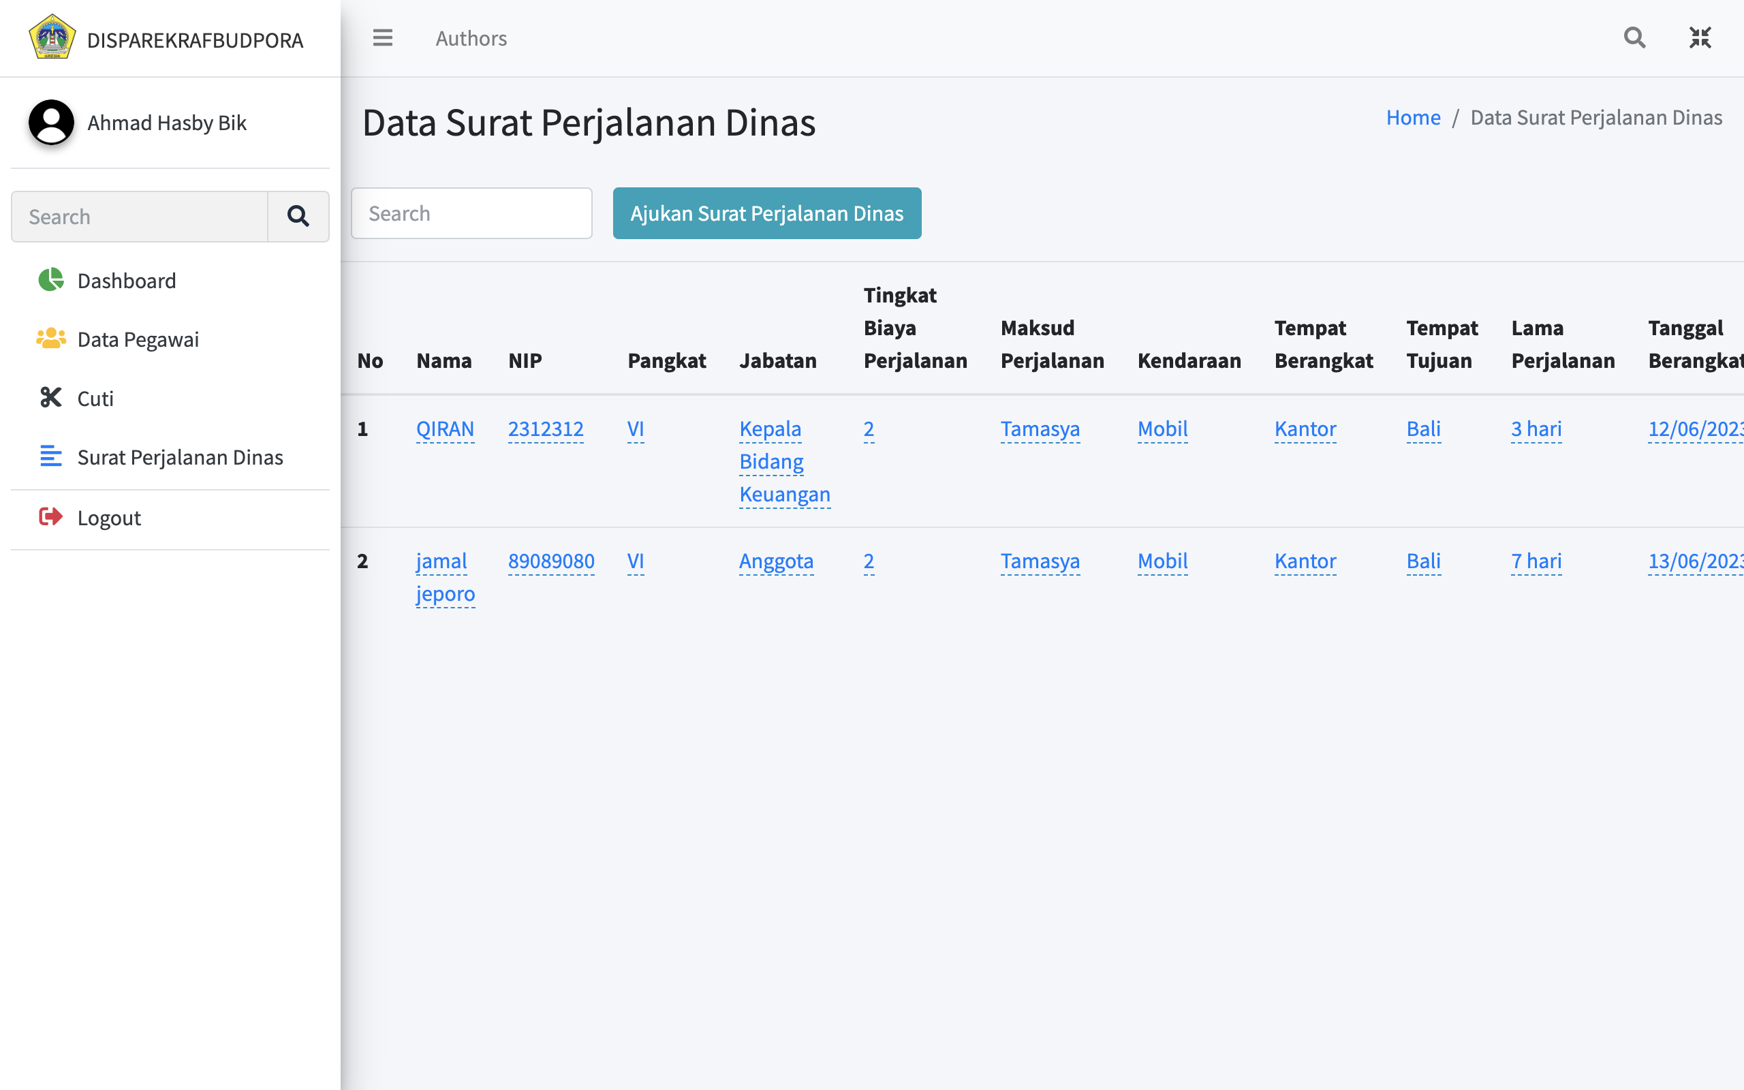This screenshot has width=1744, height=1090.
Task: Select Surat Perjalanan Dinas in sidebar
Action: (170, 457)
